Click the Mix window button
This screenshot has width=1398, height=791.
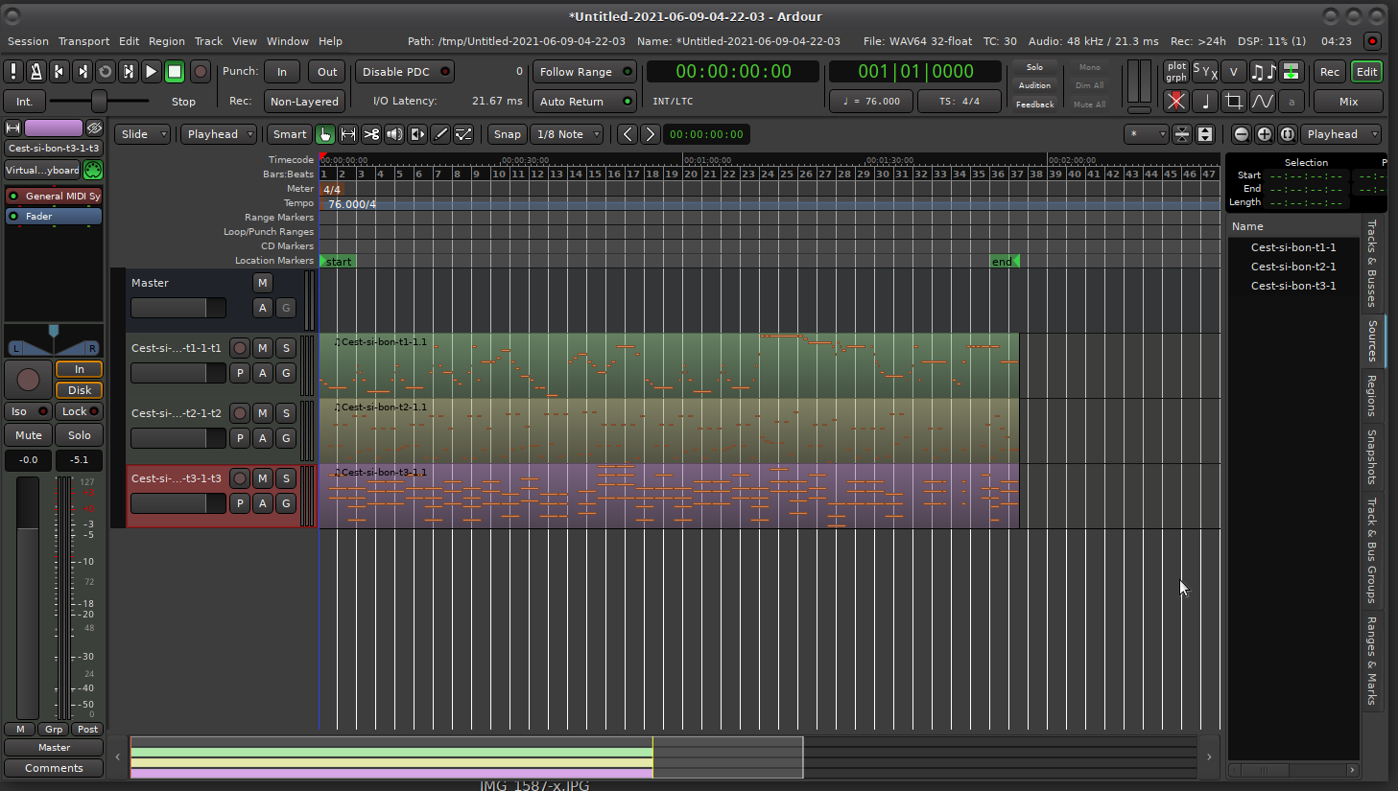(1348, 102)
